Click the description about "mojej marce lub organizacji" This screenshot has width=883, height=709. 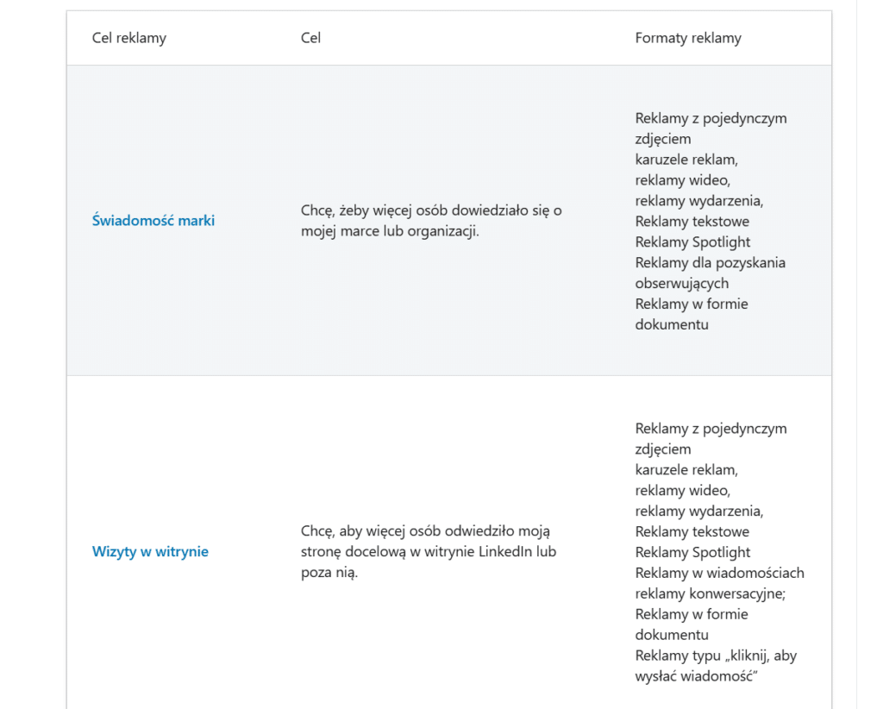click(x=431, y=221)
